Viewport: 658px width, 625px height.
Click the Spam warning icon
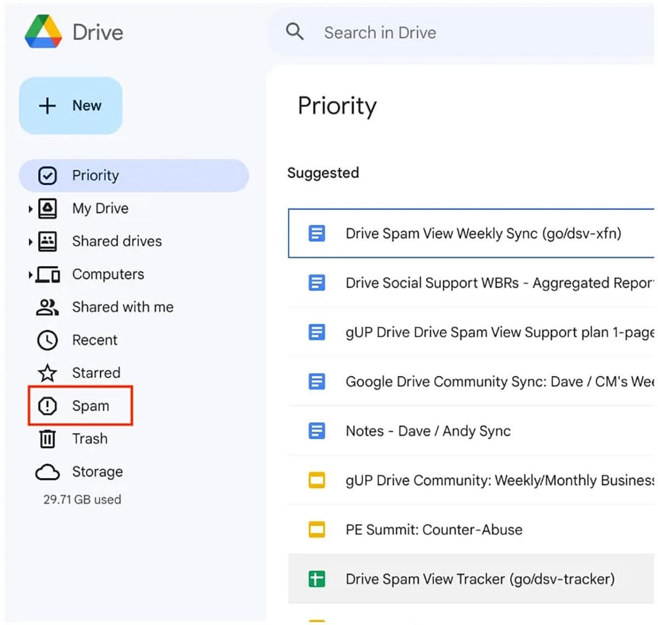(48, 406)
